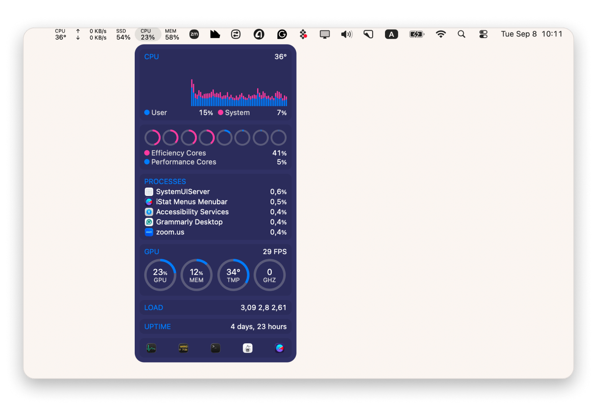Open the network speed KB/s menu bar item
The height and width of the screenshot is (408, 597).
pyautogui.click(x=91, y=34)
